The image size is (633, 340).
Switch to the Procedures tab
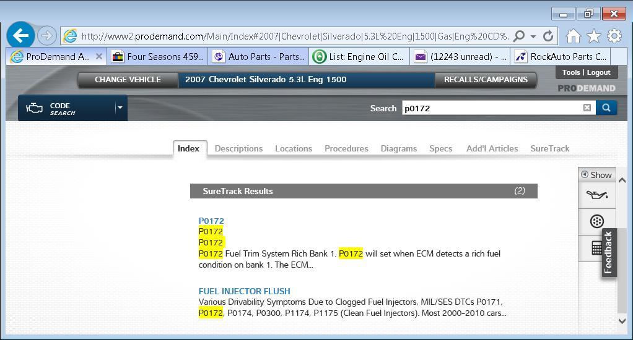click(346, 148)
